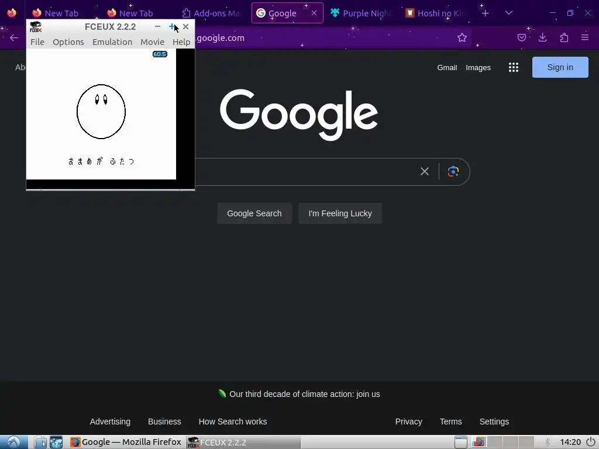599x449 pixels.
Task: Switch to the Purple Night tab
Action: [x=360, y=13]
